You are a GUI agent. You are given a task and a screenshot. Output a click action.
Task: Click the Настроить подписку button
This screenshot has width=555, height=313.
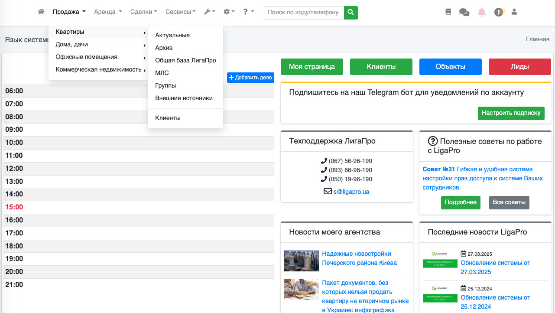[x=511, y=113]
